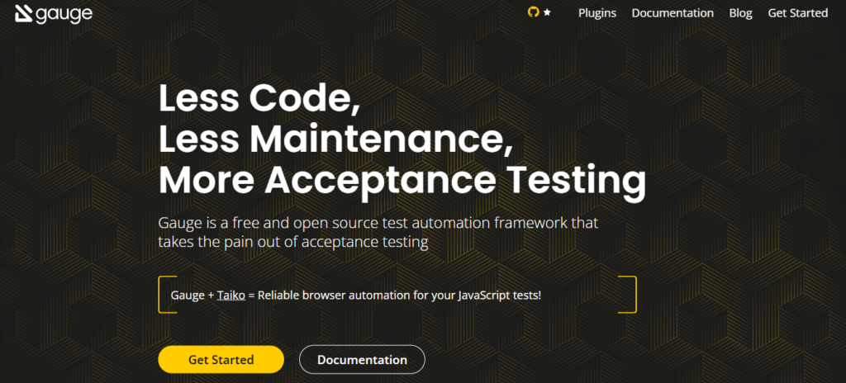846x383 pixels.
Task: Click the right yellow bracket decoration
Action: (x=630, y=294)
